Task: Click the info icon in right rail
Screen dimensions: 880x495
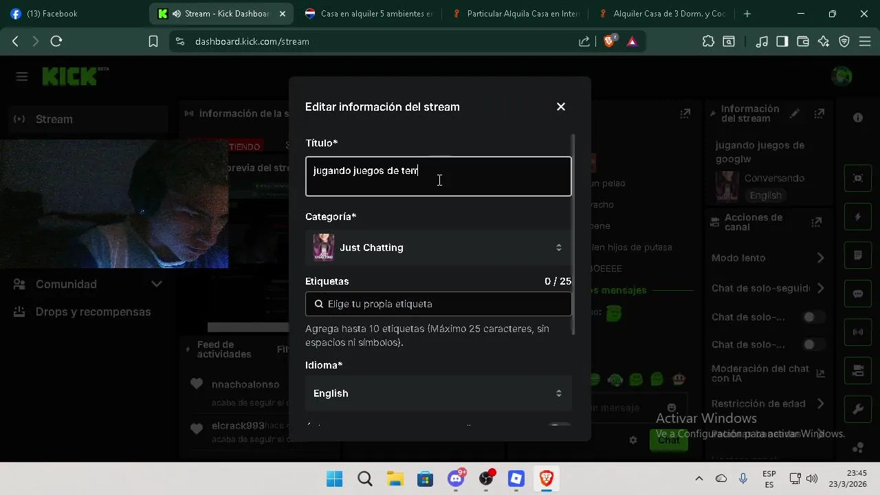Action: [x=858, y=118]
